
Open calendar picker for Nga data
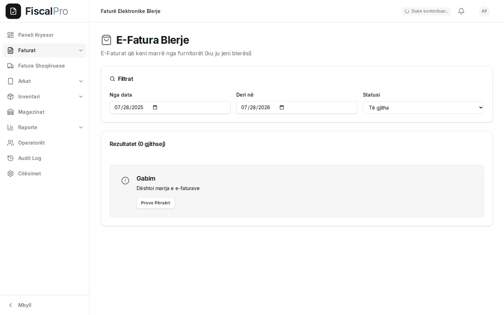155,107
